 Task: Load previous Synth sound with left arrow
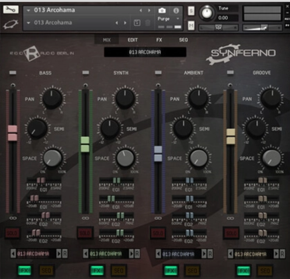click(x=86, y=254)
